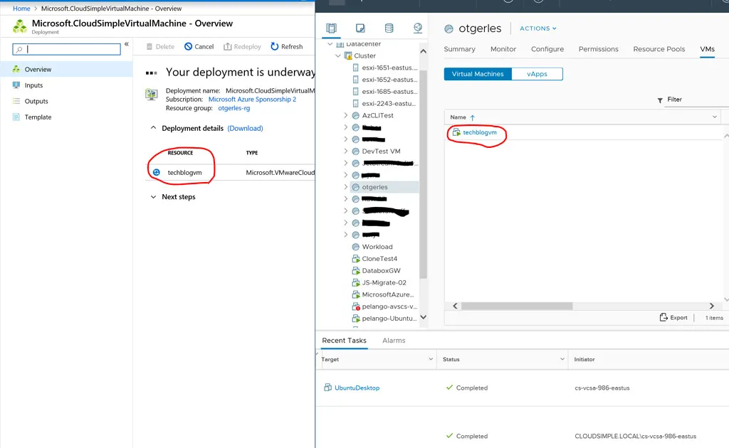Open the techblogvm virtual machine link
Viewport: 729px width, 448px height.
pos(479,132)
